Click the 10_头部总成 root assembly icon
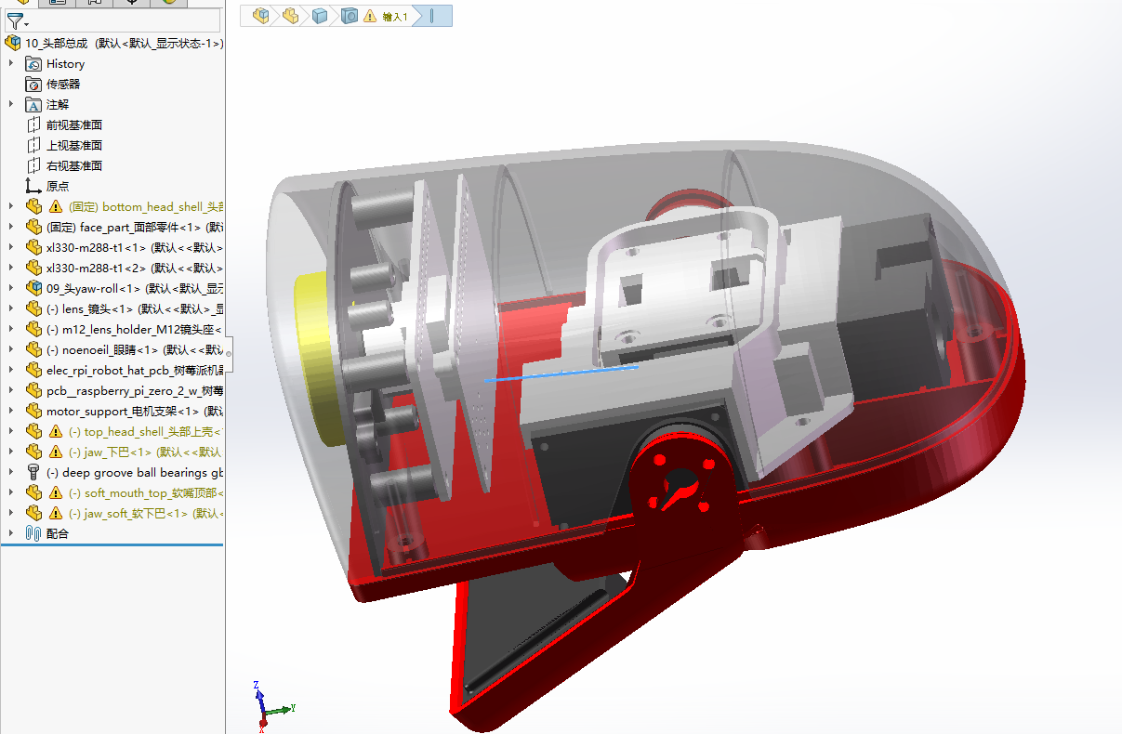The image size is (1122, 734). 13,43
